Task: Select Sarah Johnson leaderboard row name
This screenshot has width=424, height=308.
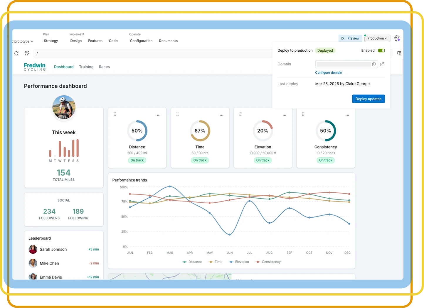Action: (53, 249)
